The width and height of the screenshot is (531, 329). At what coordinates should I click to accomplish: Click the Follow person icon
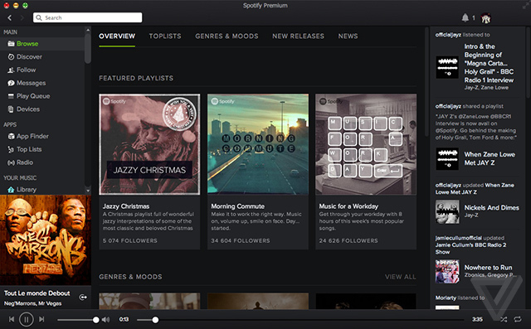[11, 70]
